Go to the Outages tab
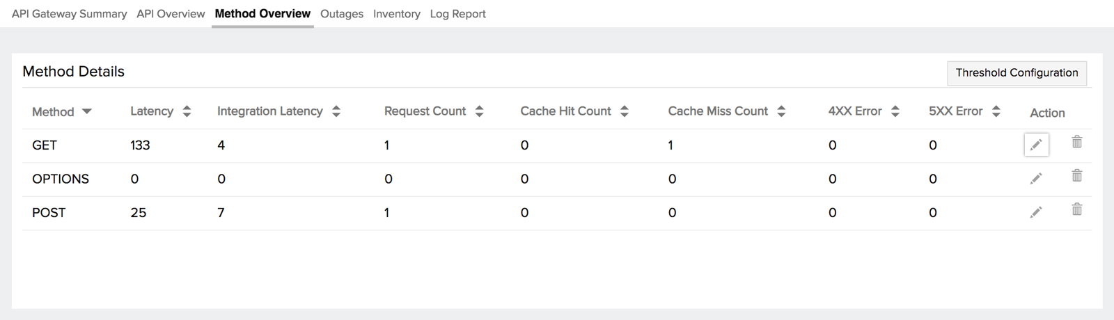 (342, 14)
